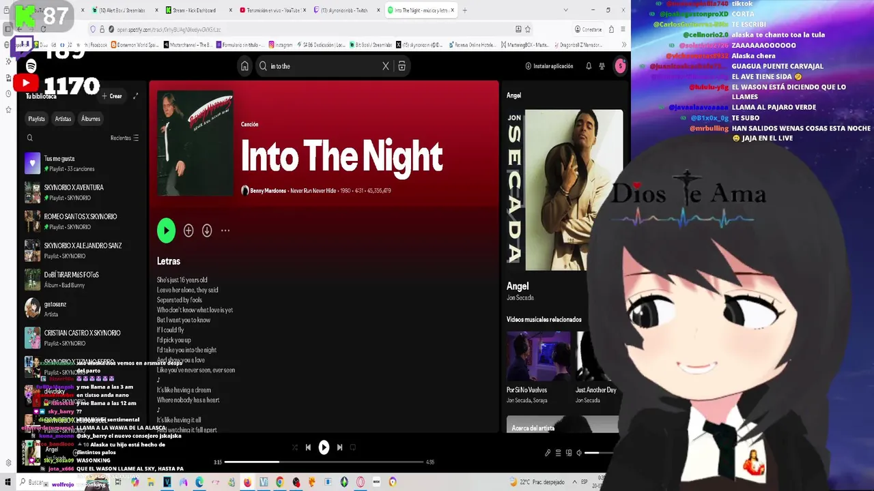Viewport: 874px width, 491px height.
Task: Add Into The Night to liked songs
Action: tap(188, 230)
